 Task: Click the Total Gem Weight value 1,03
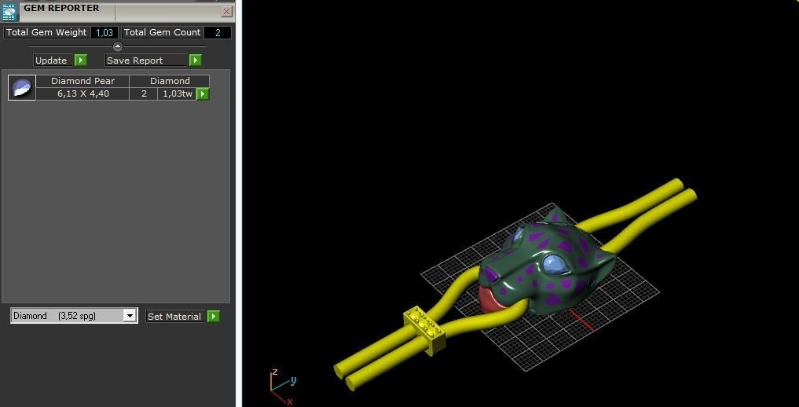[x=104, y=32]
